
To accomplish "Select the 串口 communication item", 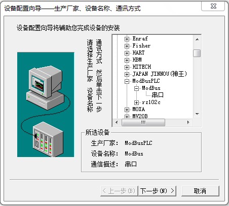I will coord(158,95).
